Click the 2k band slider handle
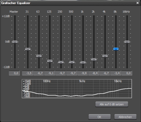141x122 pixels. coord(94,59)
